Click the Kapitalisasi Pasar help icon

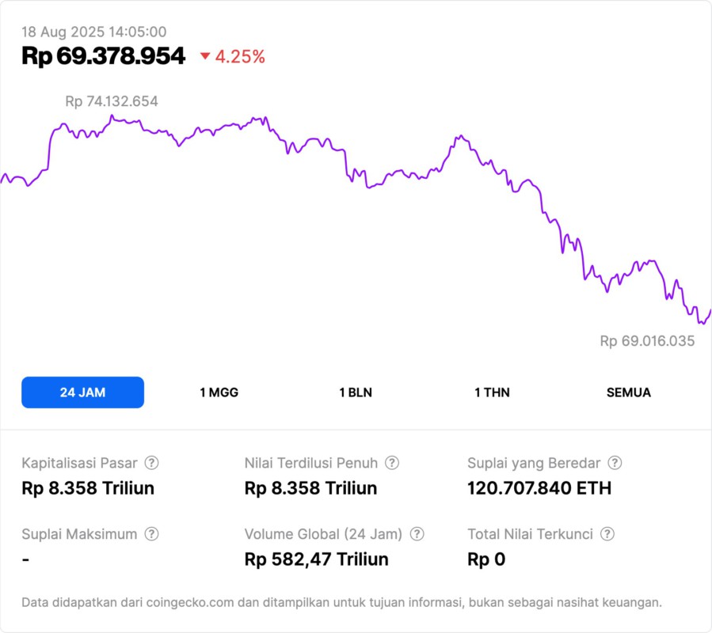151,463
